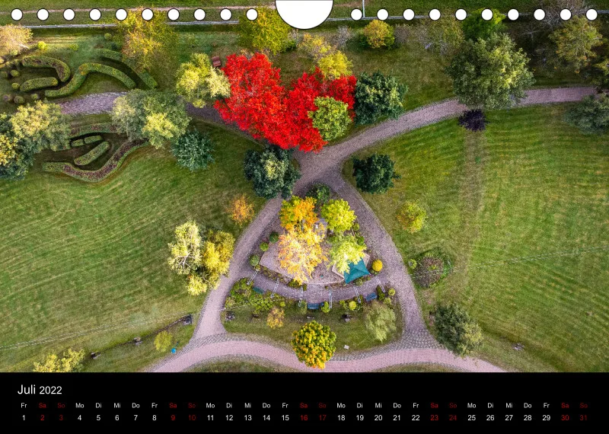
Task: Select date 1 under Fr
Action: (x=24, y=418)
